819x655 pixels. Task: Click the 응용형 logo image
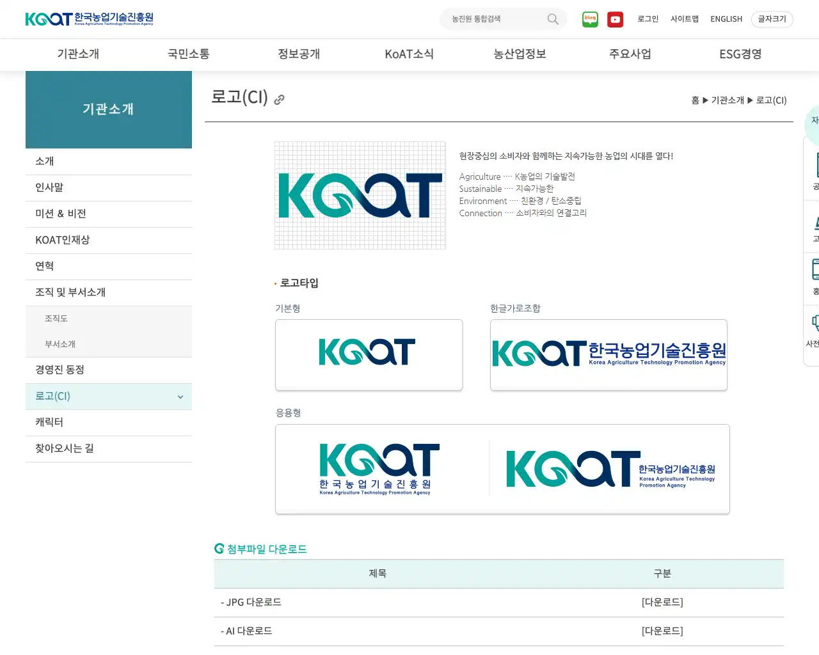point(502,469)
